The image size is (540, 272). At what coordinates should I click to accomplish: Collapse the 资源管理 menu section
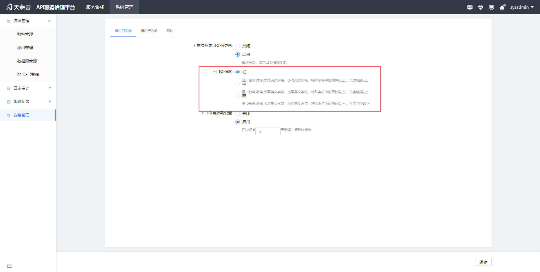click(49, 20)
